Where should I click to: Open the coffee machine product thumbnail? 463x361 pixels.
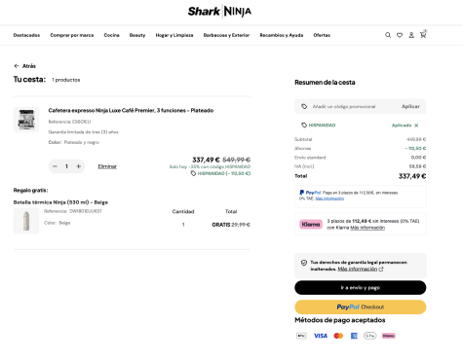[26, 120]
